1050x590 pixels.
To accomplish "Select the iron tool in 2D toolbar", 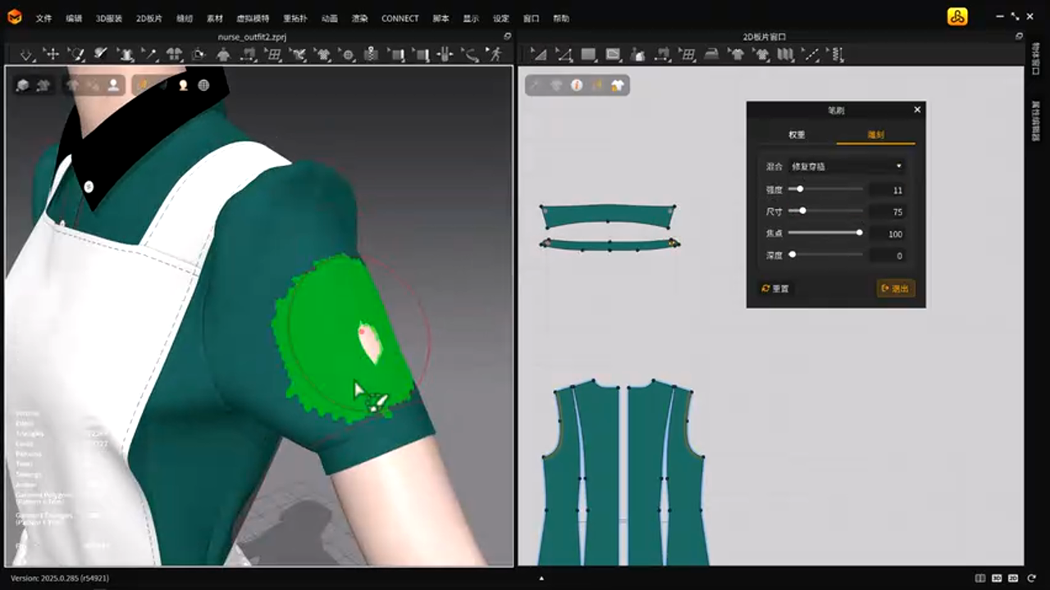I will (712, 55).
